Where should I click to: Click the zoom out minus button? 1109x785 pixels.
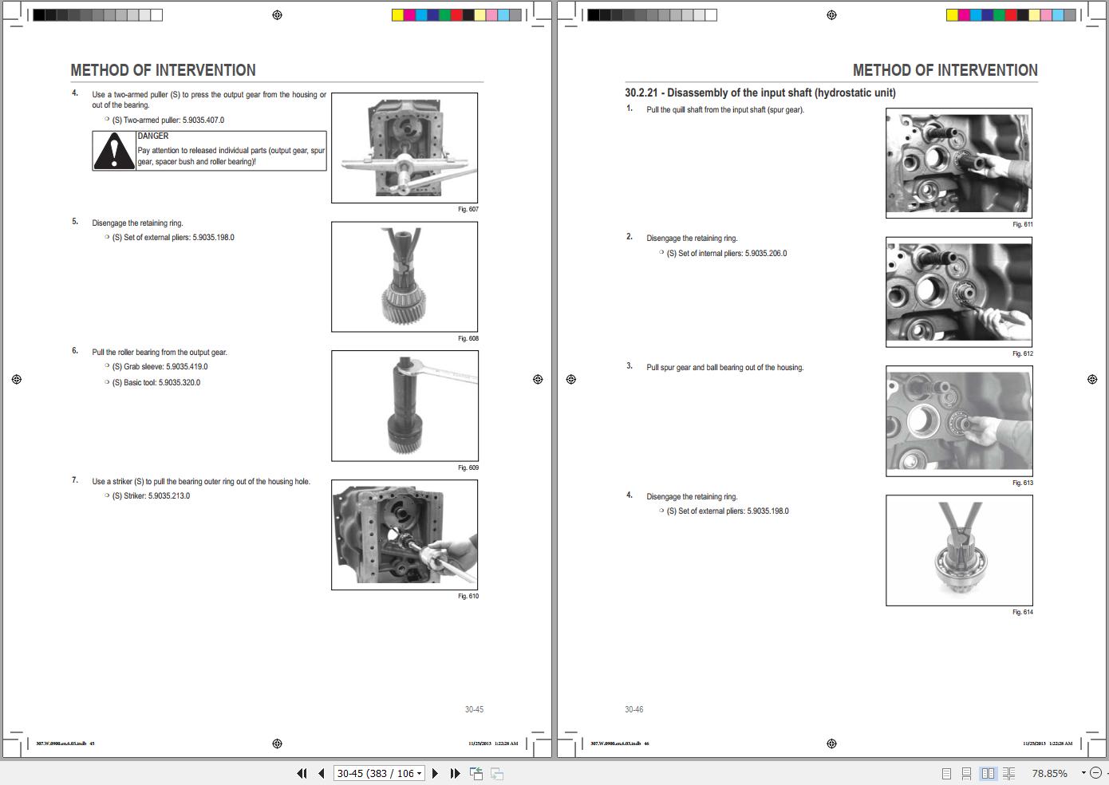click(1095, 773)
